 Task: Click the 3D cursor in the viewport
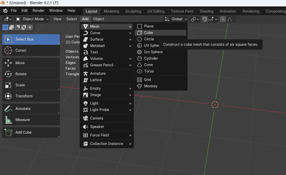pyautogui.click(x=215, y=105)
